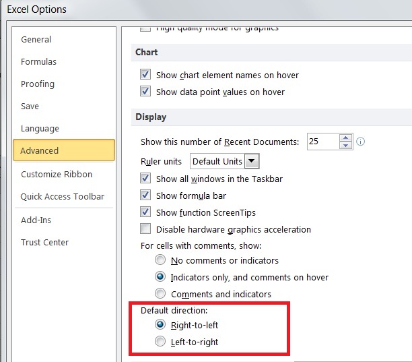Select Comments and indicators option

[160, 293]
